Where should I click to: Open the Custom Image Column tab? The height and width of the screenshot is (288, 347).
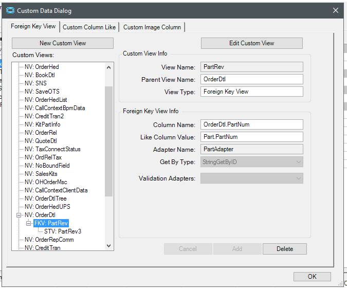pyautogui.click(x=152, y=27)
